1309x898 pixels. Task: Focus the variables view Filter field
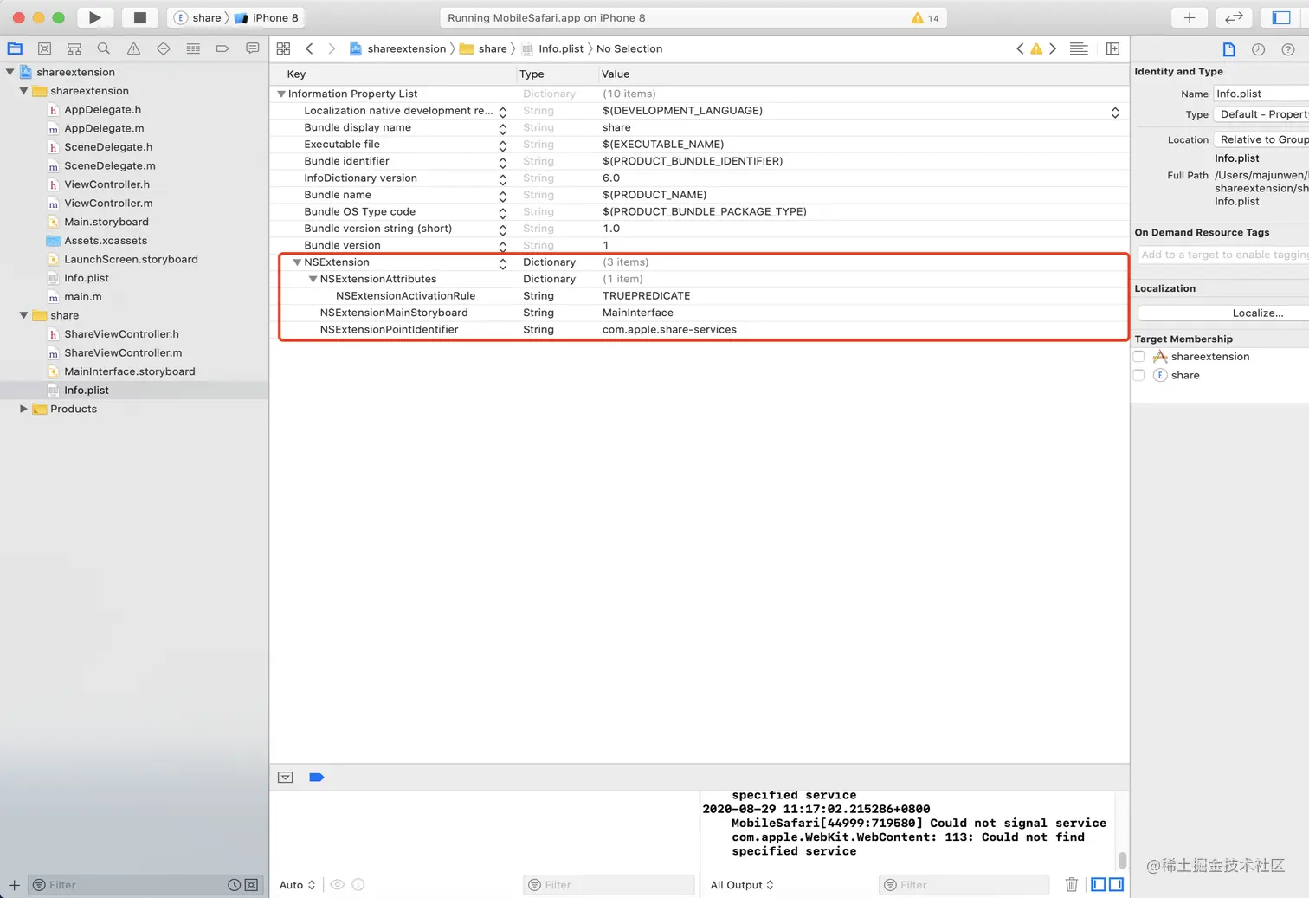tap(609, 884)
